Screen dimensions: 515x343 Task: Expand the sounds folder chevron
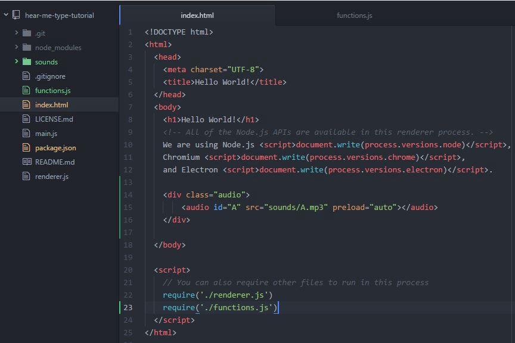tap(17, 61)
